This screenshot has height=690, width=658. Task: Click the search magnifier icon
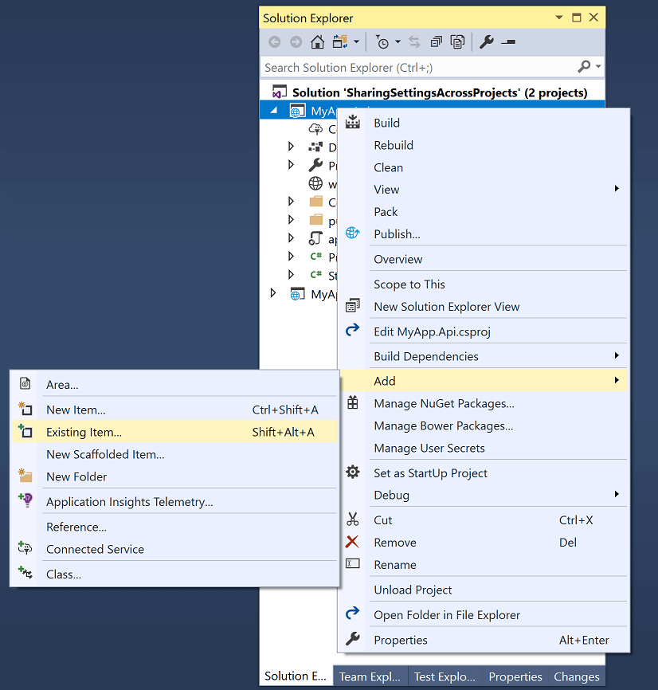pyautogui.click(x=584, y=67)
